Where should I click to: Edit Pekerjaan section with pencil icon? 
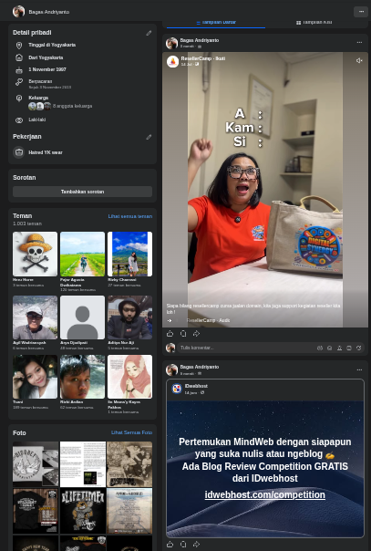[149, 137]
